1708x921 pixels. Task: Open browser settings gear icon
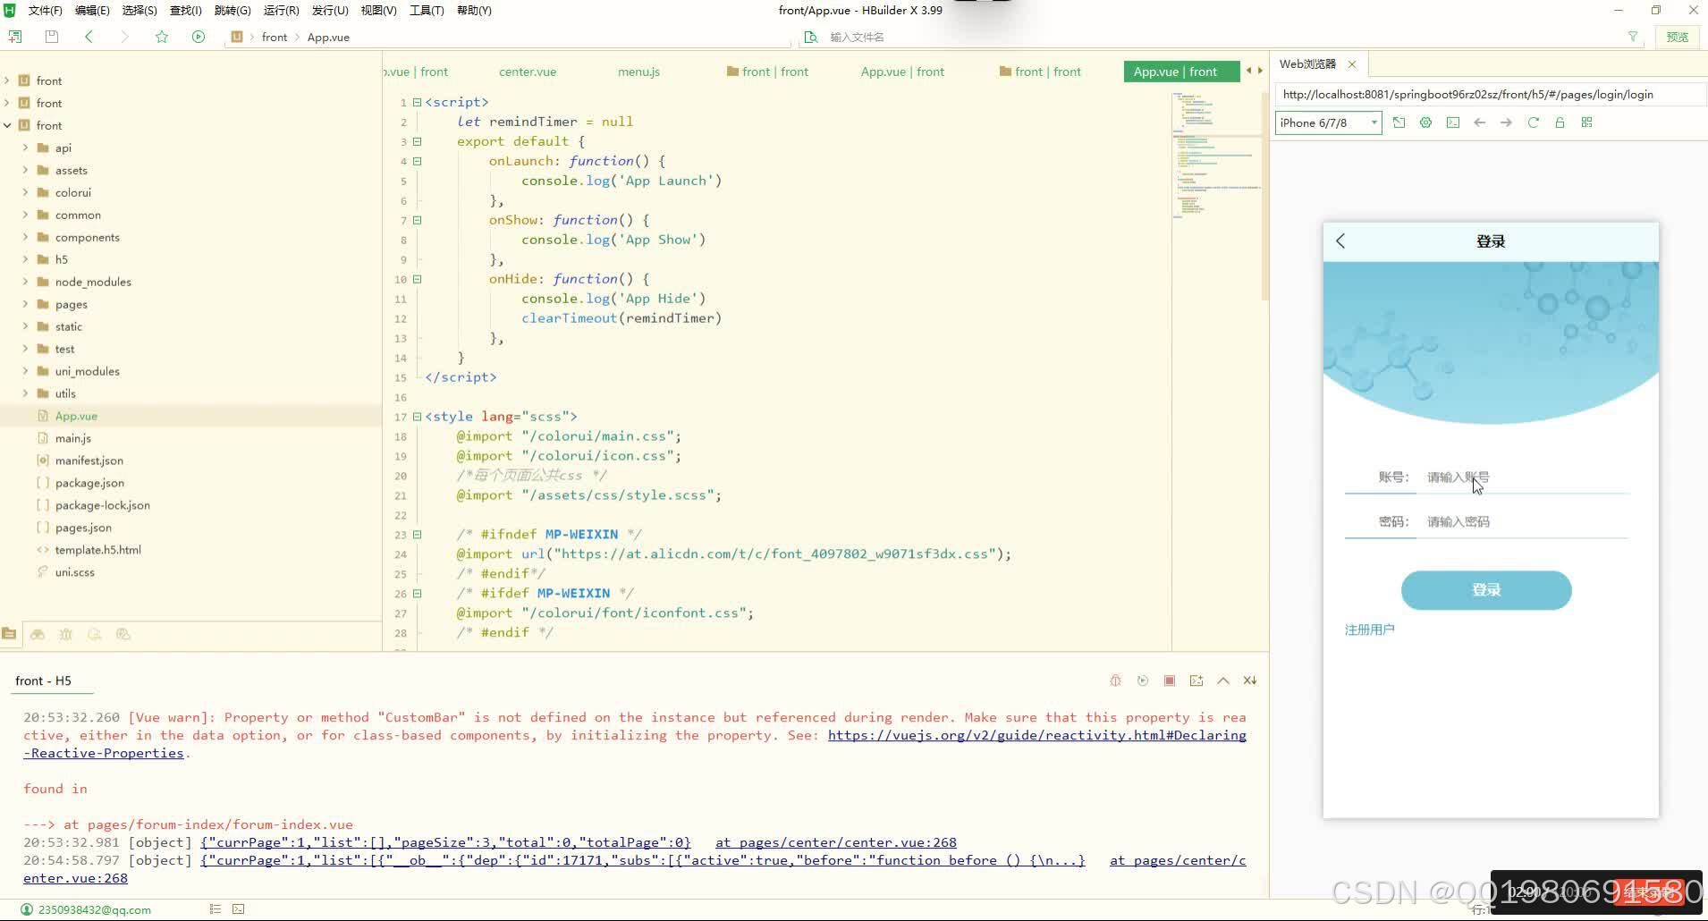(x=1425, y=123)
